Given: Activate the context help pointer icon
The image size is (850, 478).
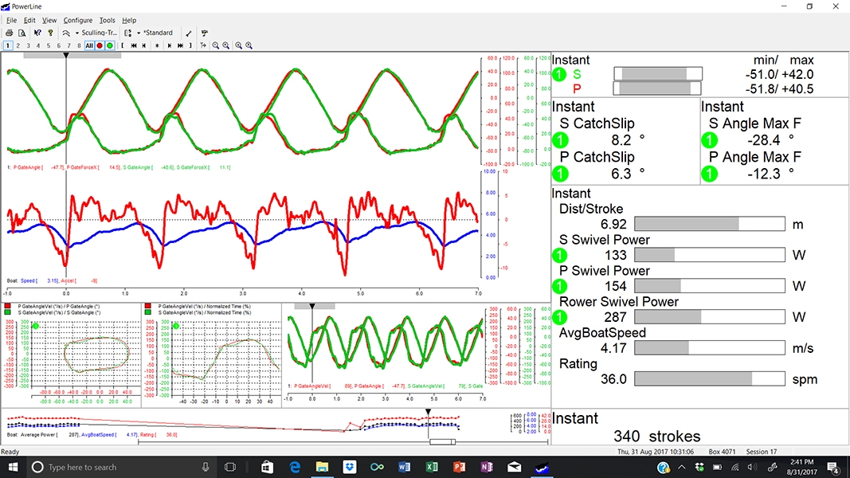Looking at the screenshot, I should click(37, 33).
